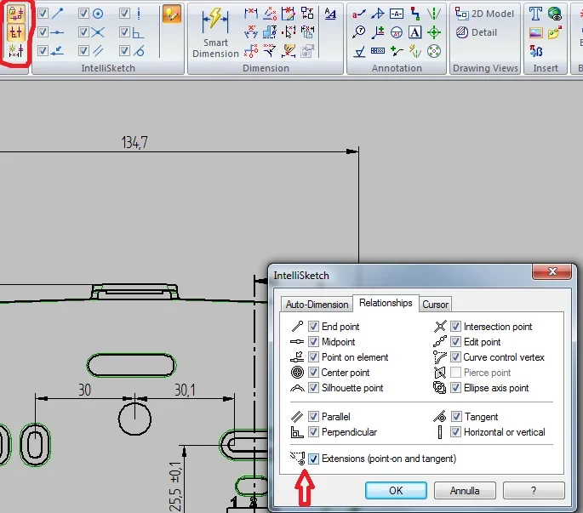
Task: Toggle Intersection point checkbox in dialog
Action: pyautogui.click(x=455, y=327)
